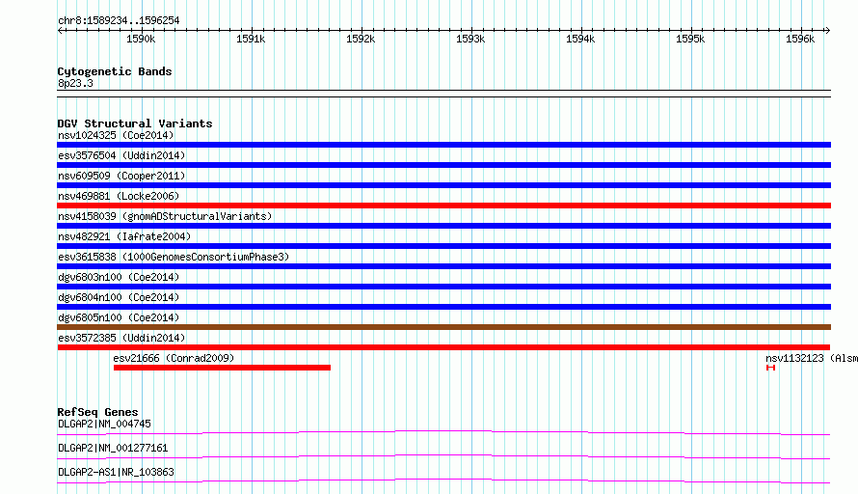Click the dgv6805n100 (Coe2014) label

tap(119, 317)
